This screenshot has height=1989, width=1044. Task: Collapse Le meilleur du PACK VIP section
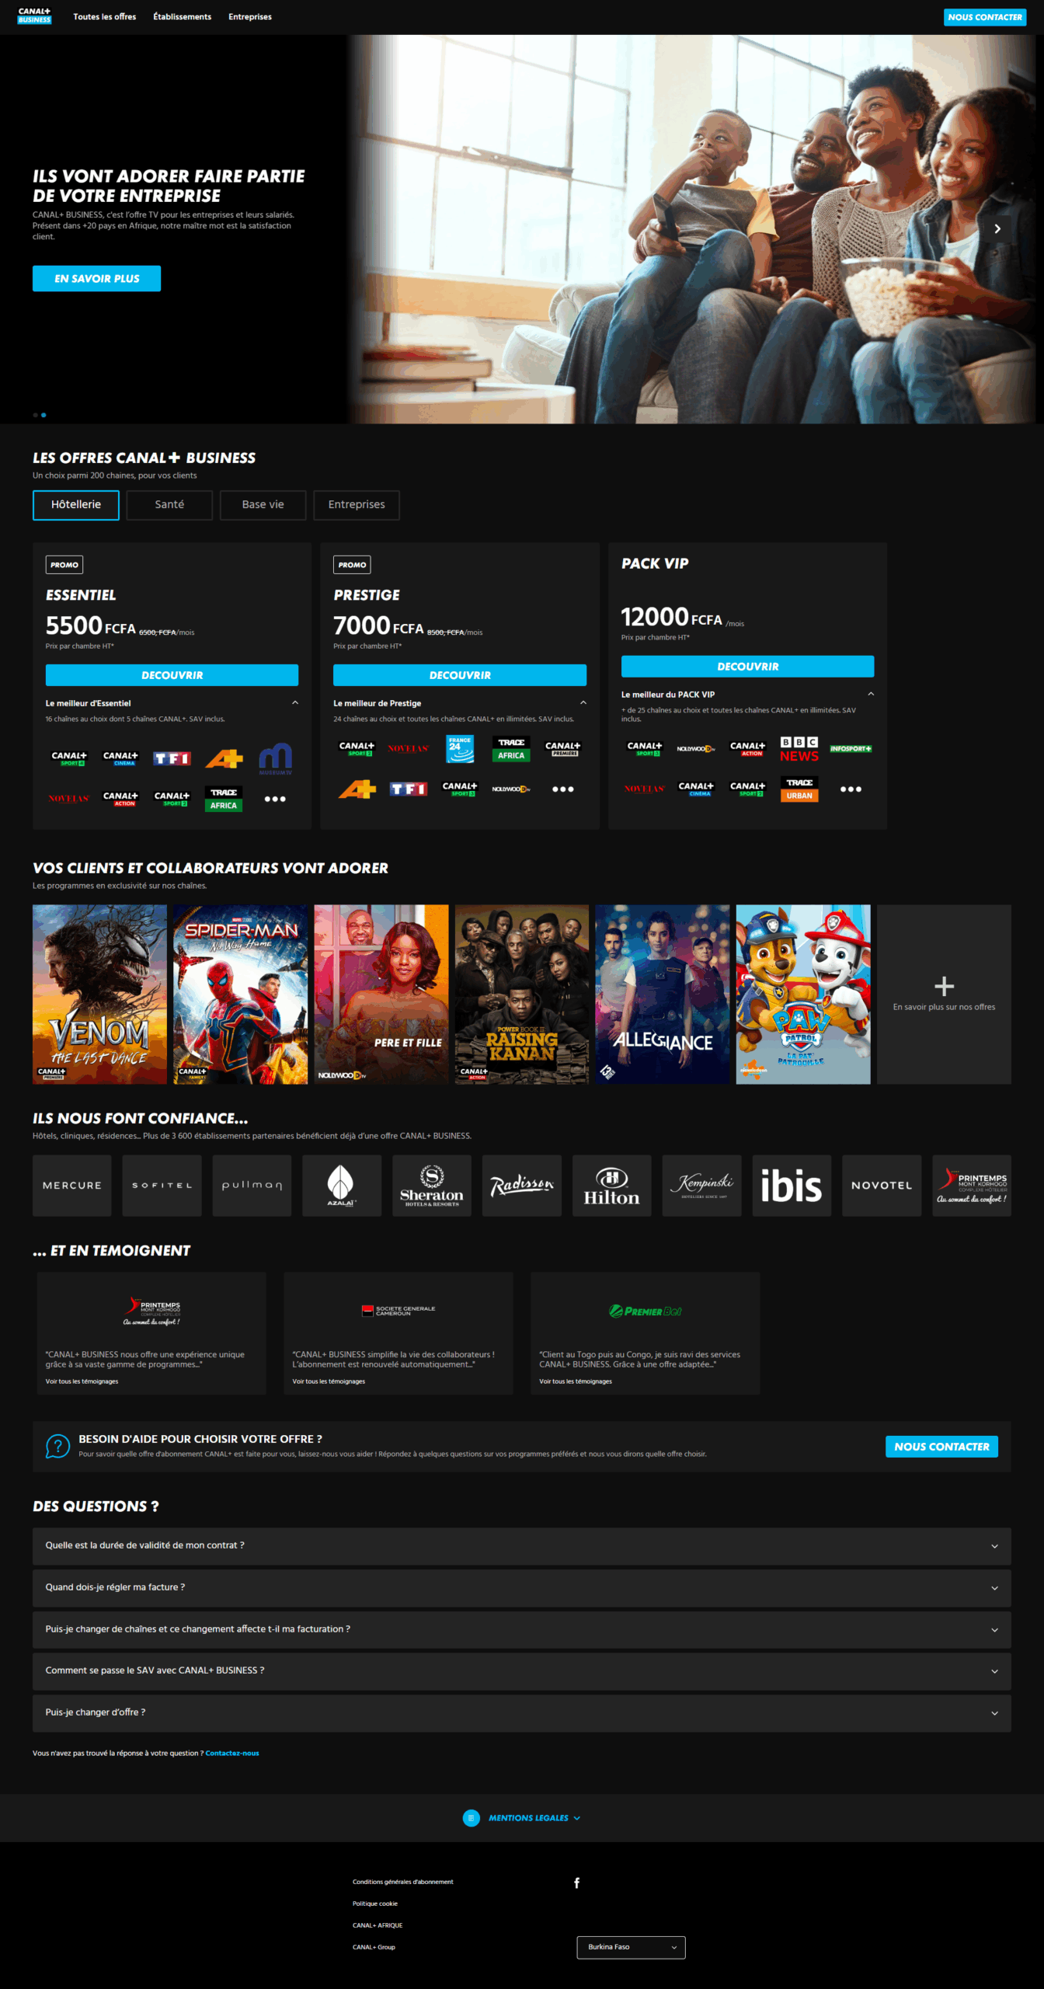(871, 695)
